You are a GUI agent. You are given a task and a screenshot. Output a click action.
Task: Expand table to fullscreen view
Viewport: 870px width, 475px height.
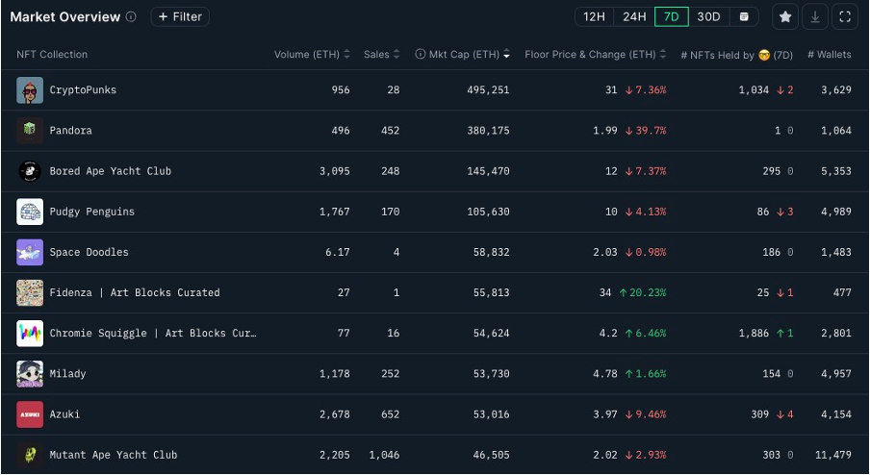(844, 16)
